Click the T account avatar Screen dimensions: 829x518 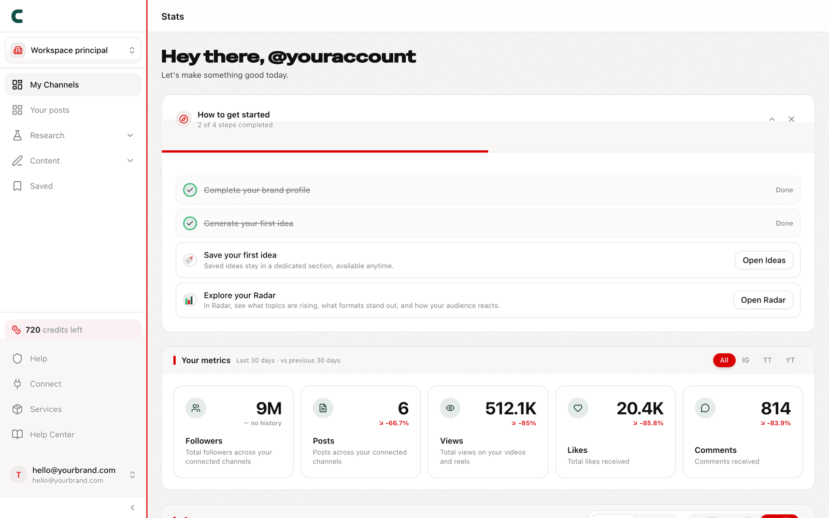click(x=19, y=474)
